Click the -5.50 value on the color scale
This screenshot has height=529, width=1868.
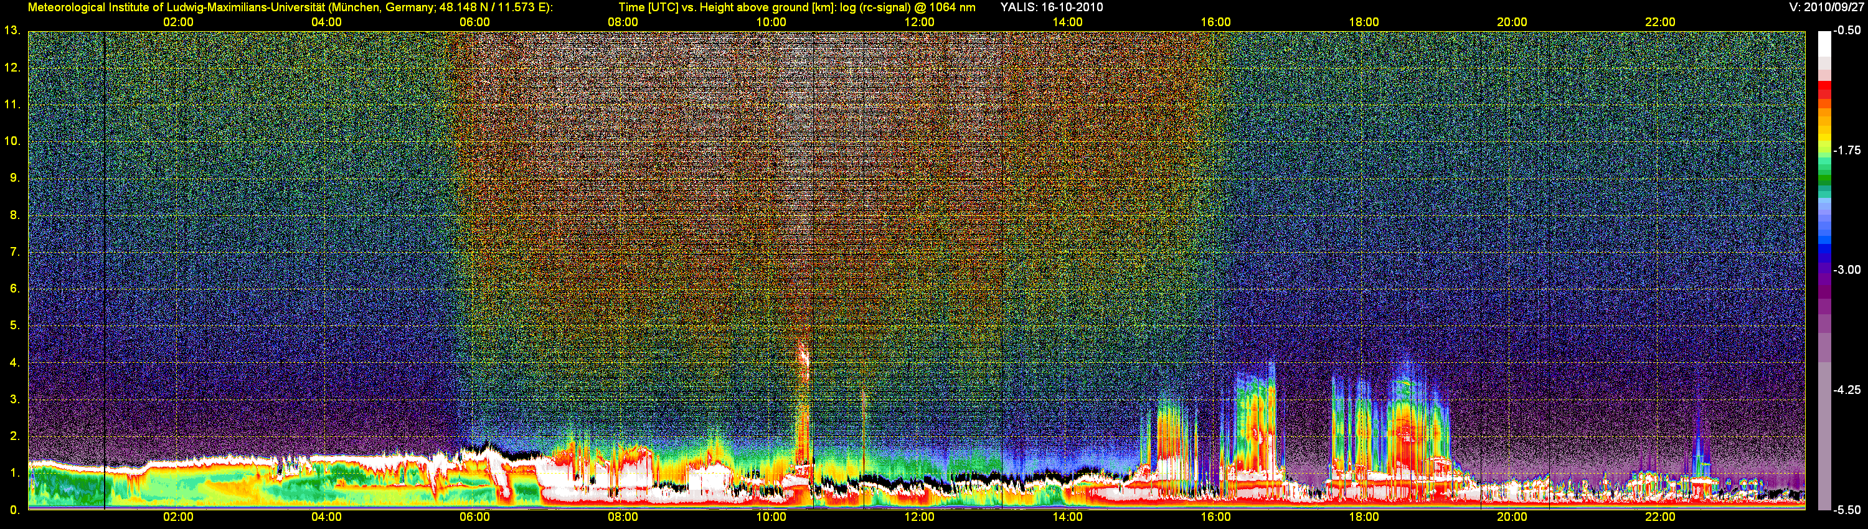[x=1847, y=510]
